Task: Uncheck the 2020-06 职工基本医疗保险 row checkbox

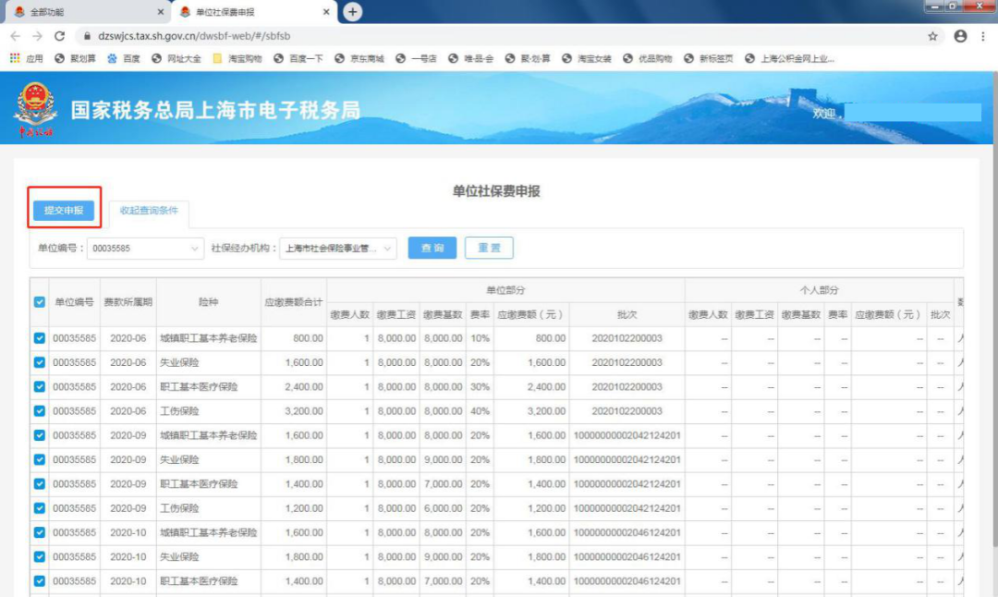Action: tap(40, 386)
